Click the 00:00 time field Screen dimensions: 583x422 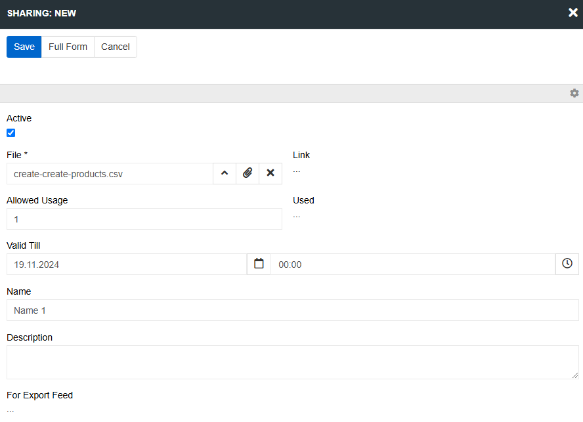[412, 264]
